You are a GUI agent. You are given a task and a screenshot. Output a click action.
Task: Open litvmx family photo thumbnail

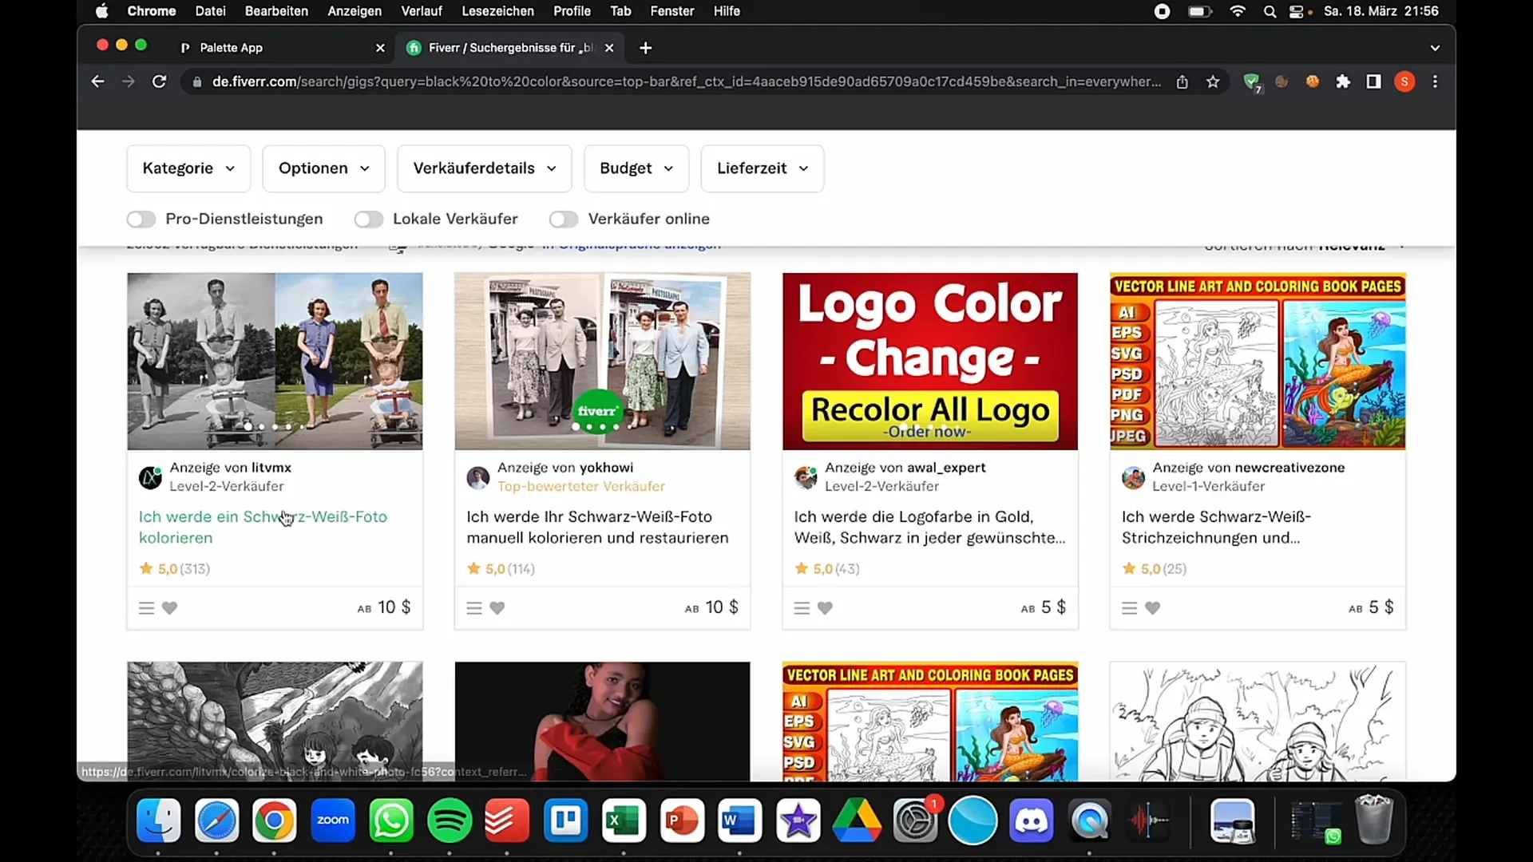275,362
